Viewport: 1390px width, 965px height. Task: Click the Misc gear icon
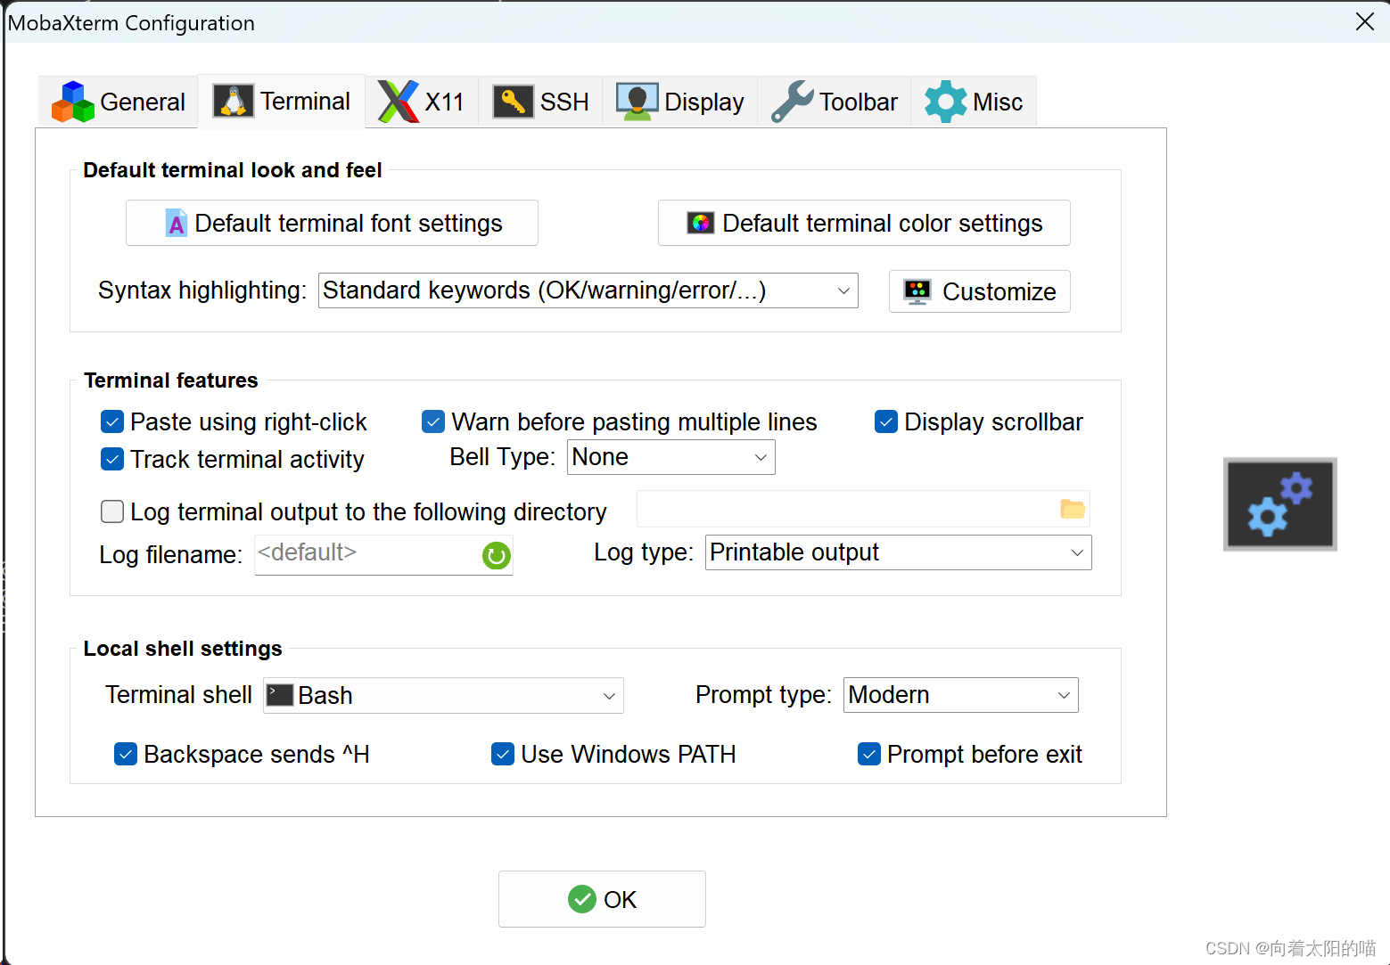click(x=946, y=102)
